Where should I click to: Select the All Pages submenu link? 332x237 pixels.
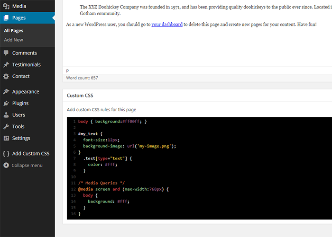click(14, 31)
